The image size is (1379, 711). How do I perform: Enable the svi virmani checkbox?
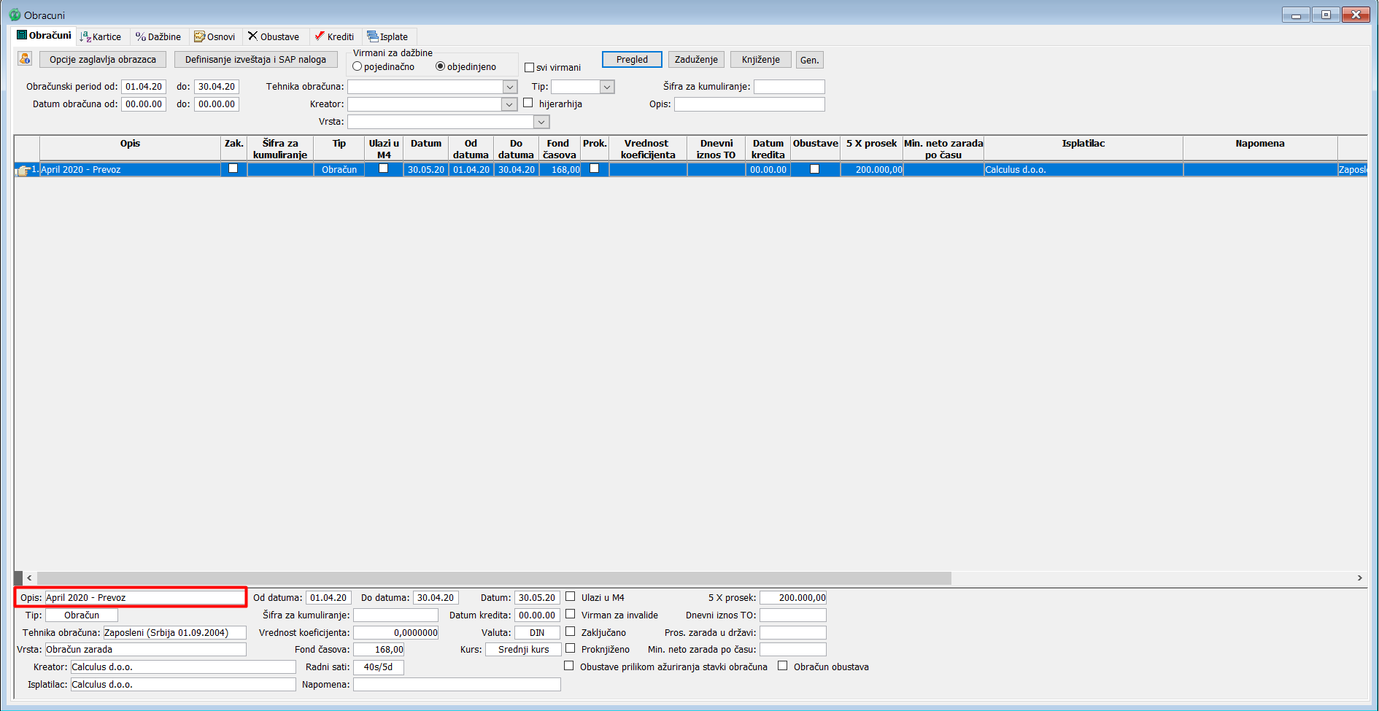[530, 68]
